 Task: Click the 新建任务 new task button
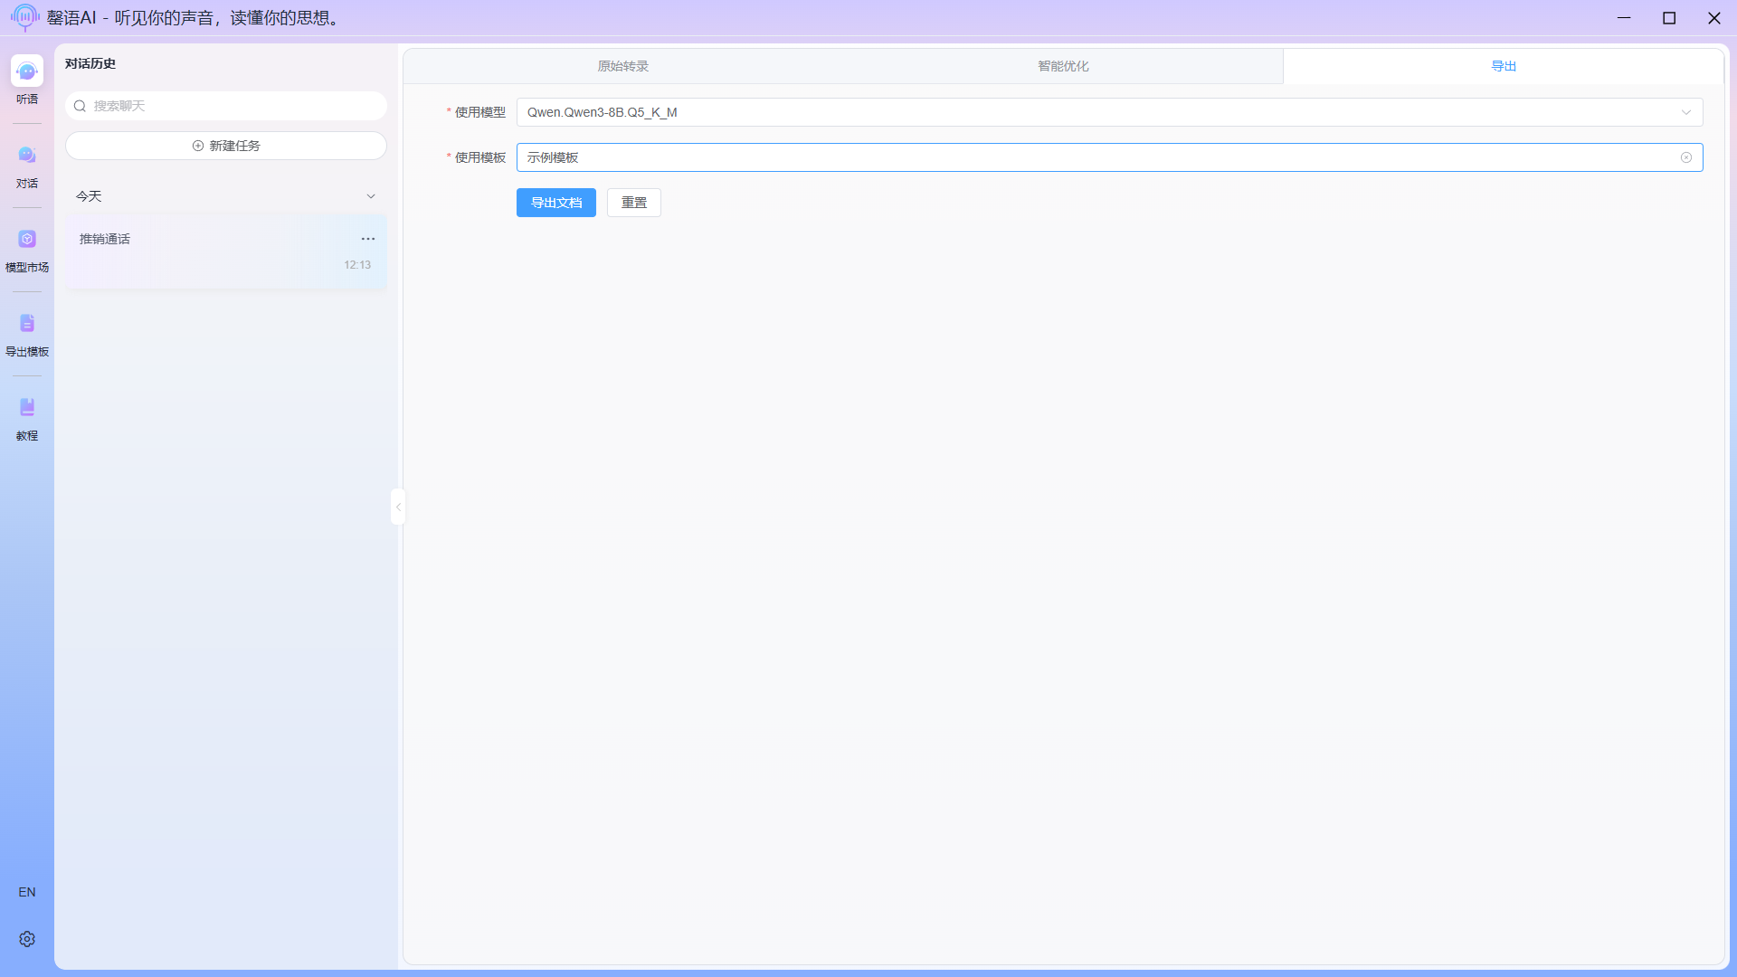tap(226, 146)
